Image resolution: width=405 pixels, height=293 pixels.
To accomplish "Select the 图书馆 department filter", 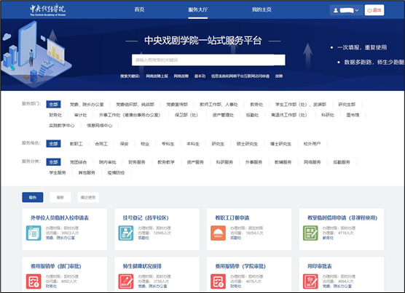I will [353, 115].
